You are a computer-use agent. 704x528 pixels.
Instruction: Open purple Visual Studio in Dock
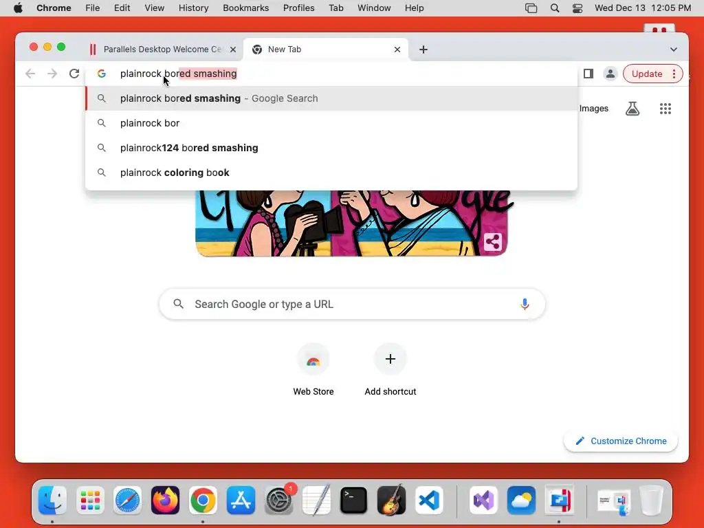483,500
